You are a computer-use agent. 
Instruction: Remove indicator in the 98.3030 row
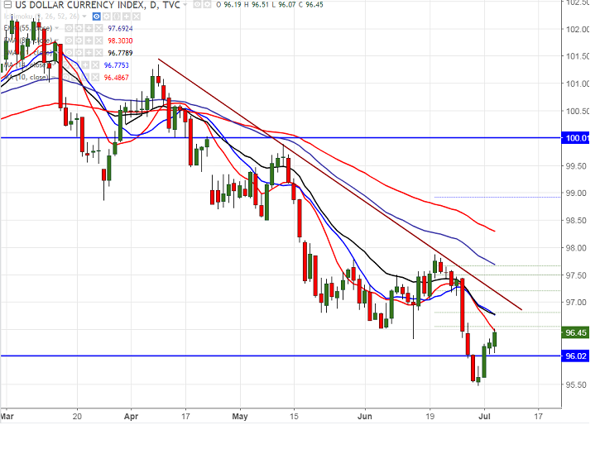pos(98,41)
